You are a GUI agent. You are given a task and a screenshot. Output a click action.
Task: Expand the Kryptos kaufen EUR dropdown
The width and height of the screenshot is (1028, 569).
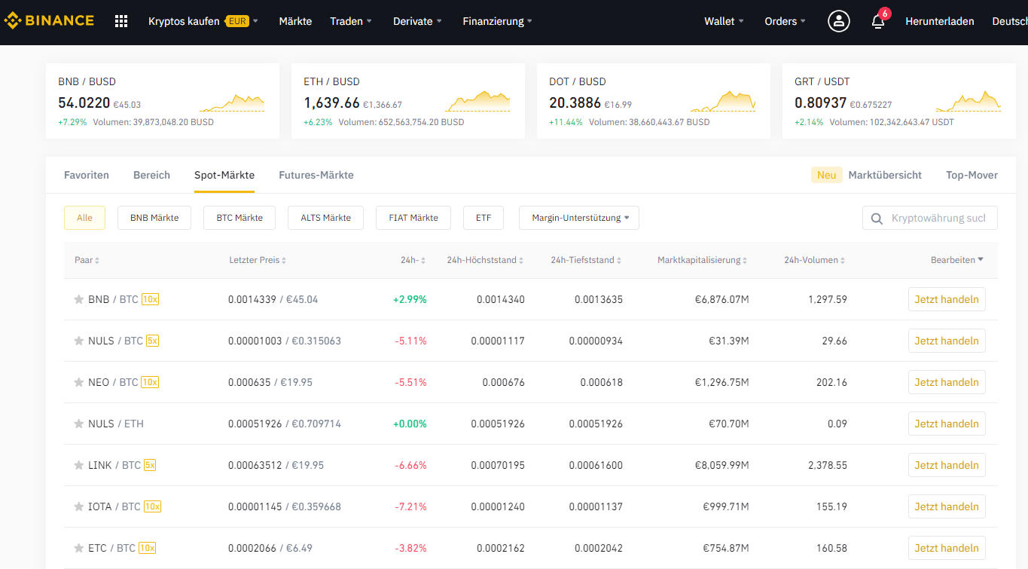[x=203, y=21]
